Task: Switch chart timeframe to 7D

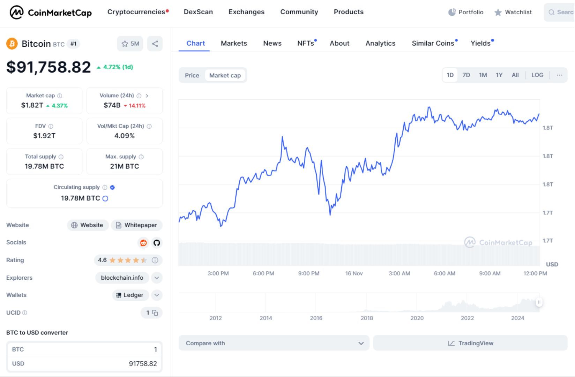Action: (466, 75)
